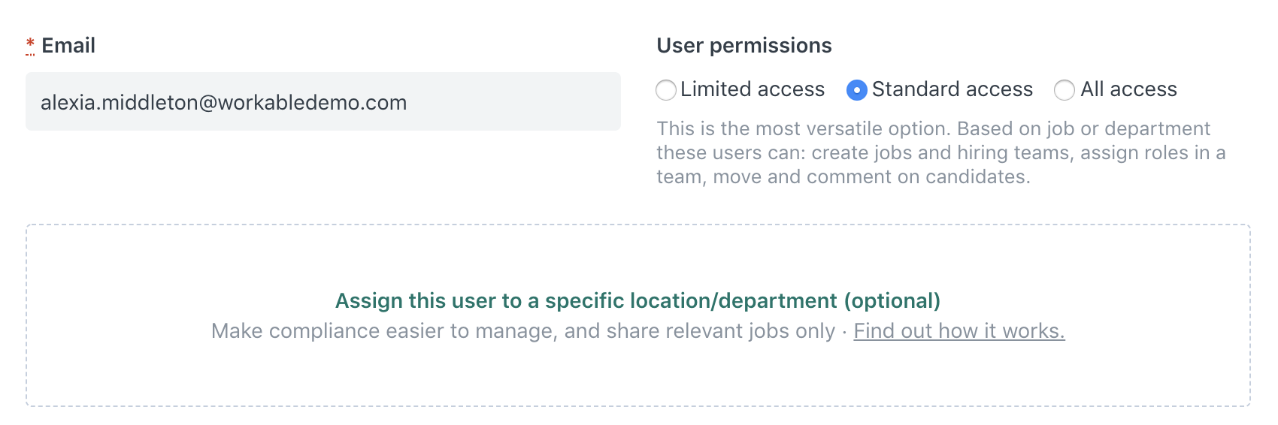Select the Standard access radio button
This screenshot has width=1278, height=425.
pyautogui.click(x=856, y=90)
